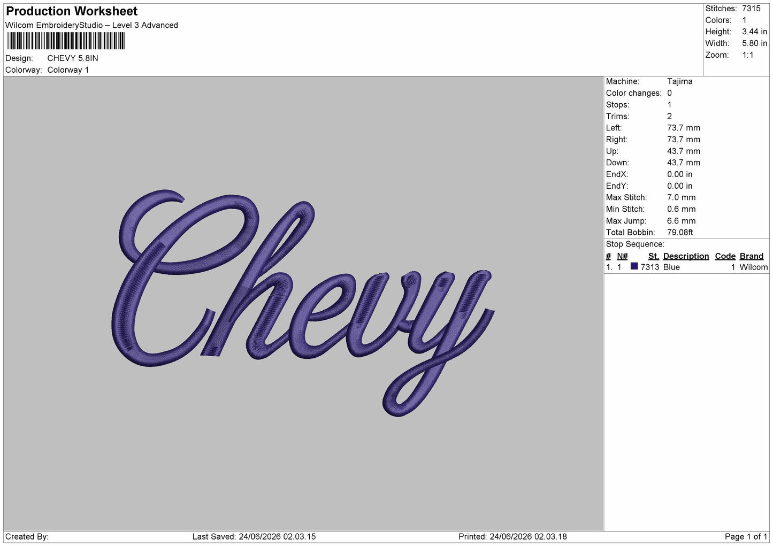Click the 'Up:' value '43.7 mm'
Image resolution: width=773 pixels, height=546 pixels.
tap(684, 151)
